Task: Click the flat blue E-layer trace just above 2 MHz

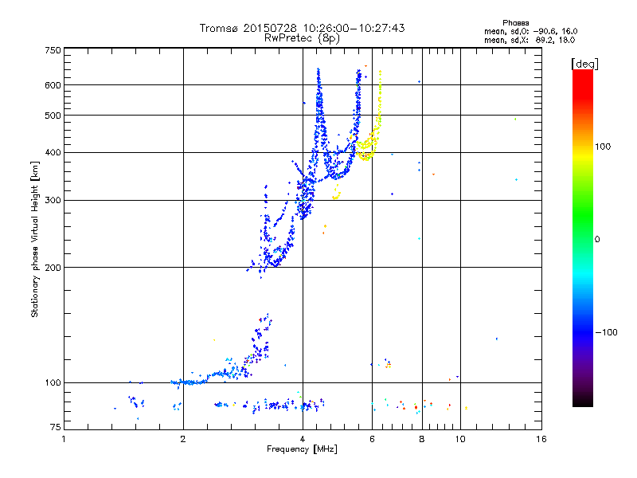Action: 189,382
